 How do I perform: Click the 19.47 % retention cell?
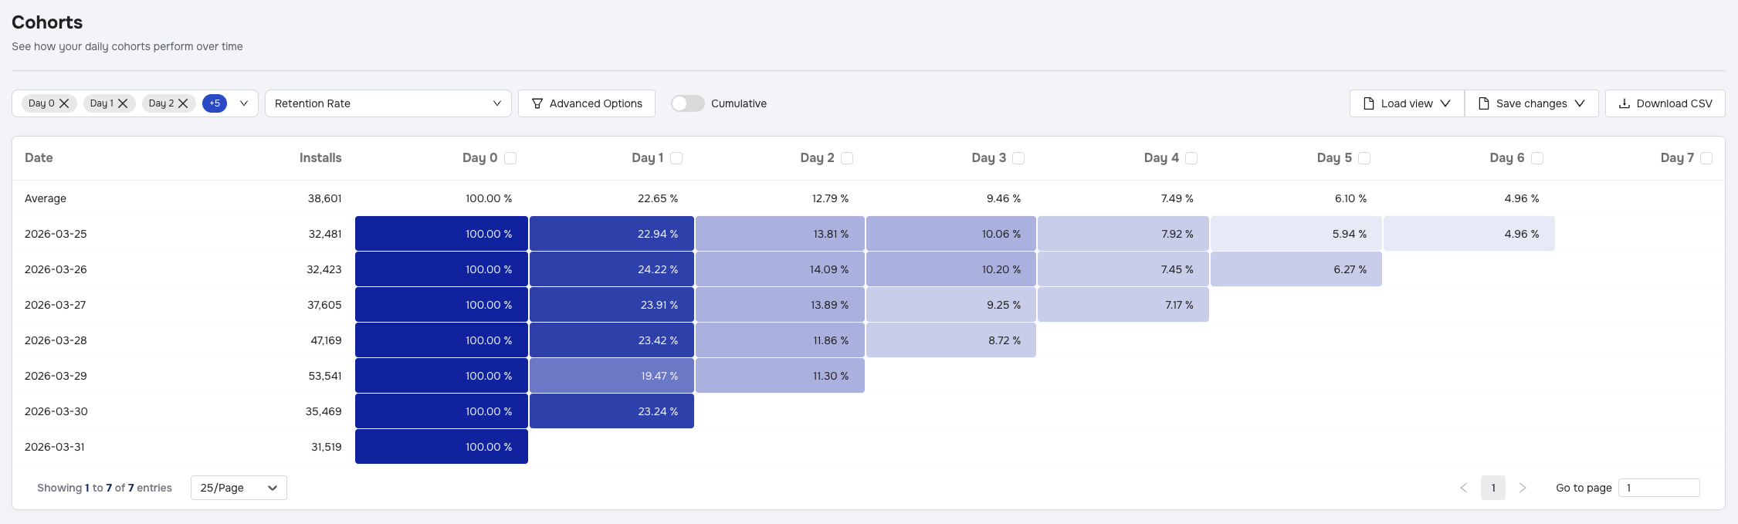[x=612, y=376]
